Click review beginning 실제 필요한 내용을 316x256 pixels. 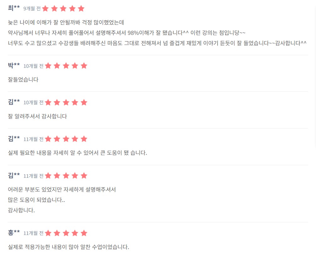pos(77,153)
